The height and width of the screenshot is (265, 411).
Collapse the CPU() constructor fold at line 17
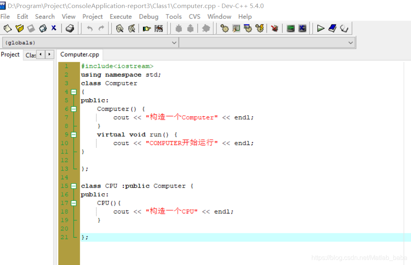(74, 203)
